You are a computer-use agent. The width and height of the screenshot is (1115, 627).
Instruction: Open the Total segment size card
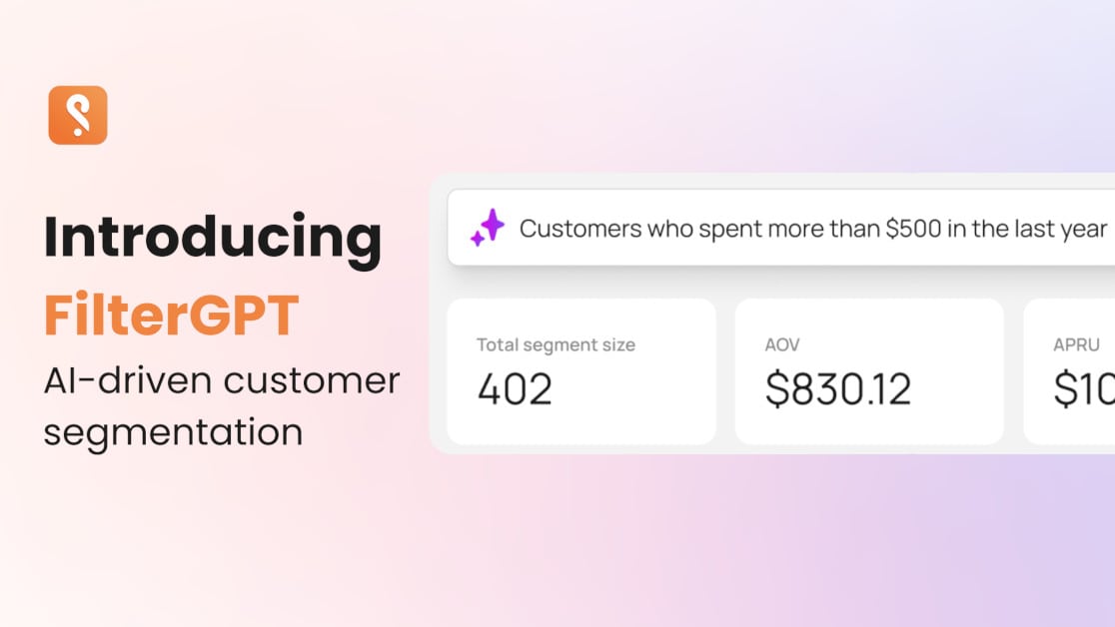tap(582, 371)
